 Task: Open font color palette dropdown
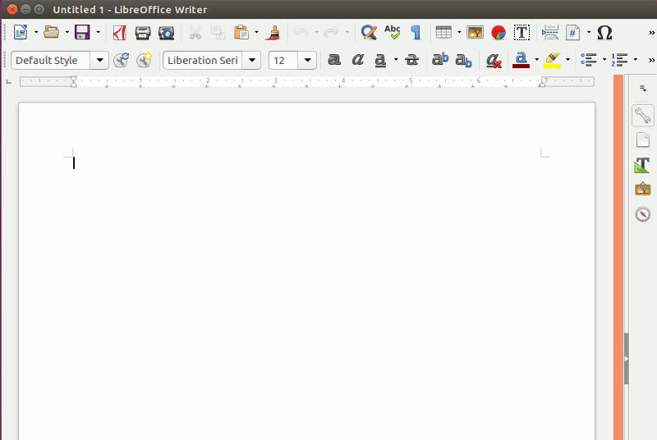pos(537,60)
